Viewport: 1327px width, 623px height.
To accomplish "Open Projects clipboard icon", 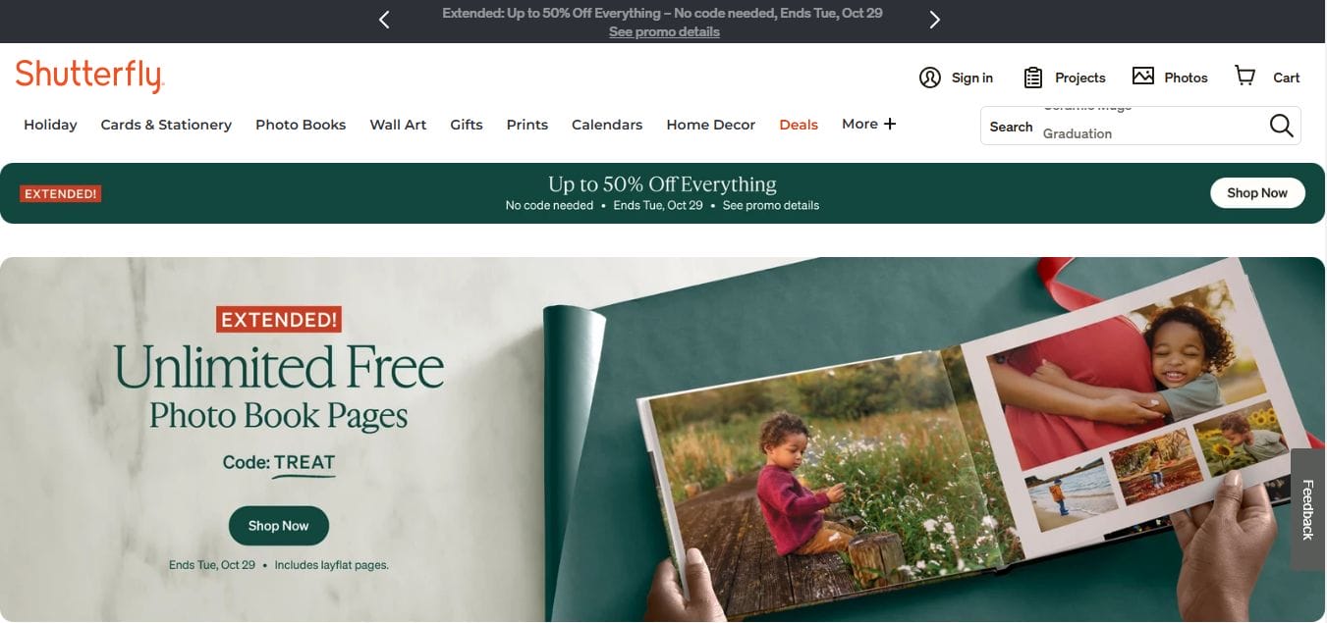I will (x=1032, y=78).
